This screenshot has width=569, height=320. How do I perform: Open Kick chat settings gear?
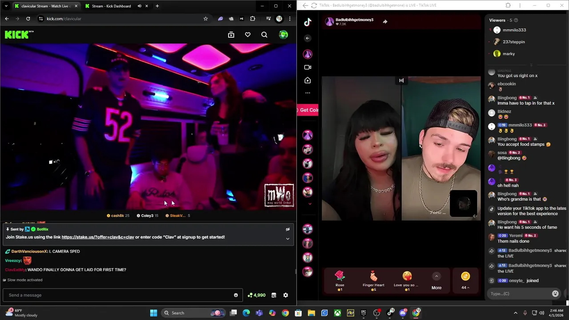(286, 295)
